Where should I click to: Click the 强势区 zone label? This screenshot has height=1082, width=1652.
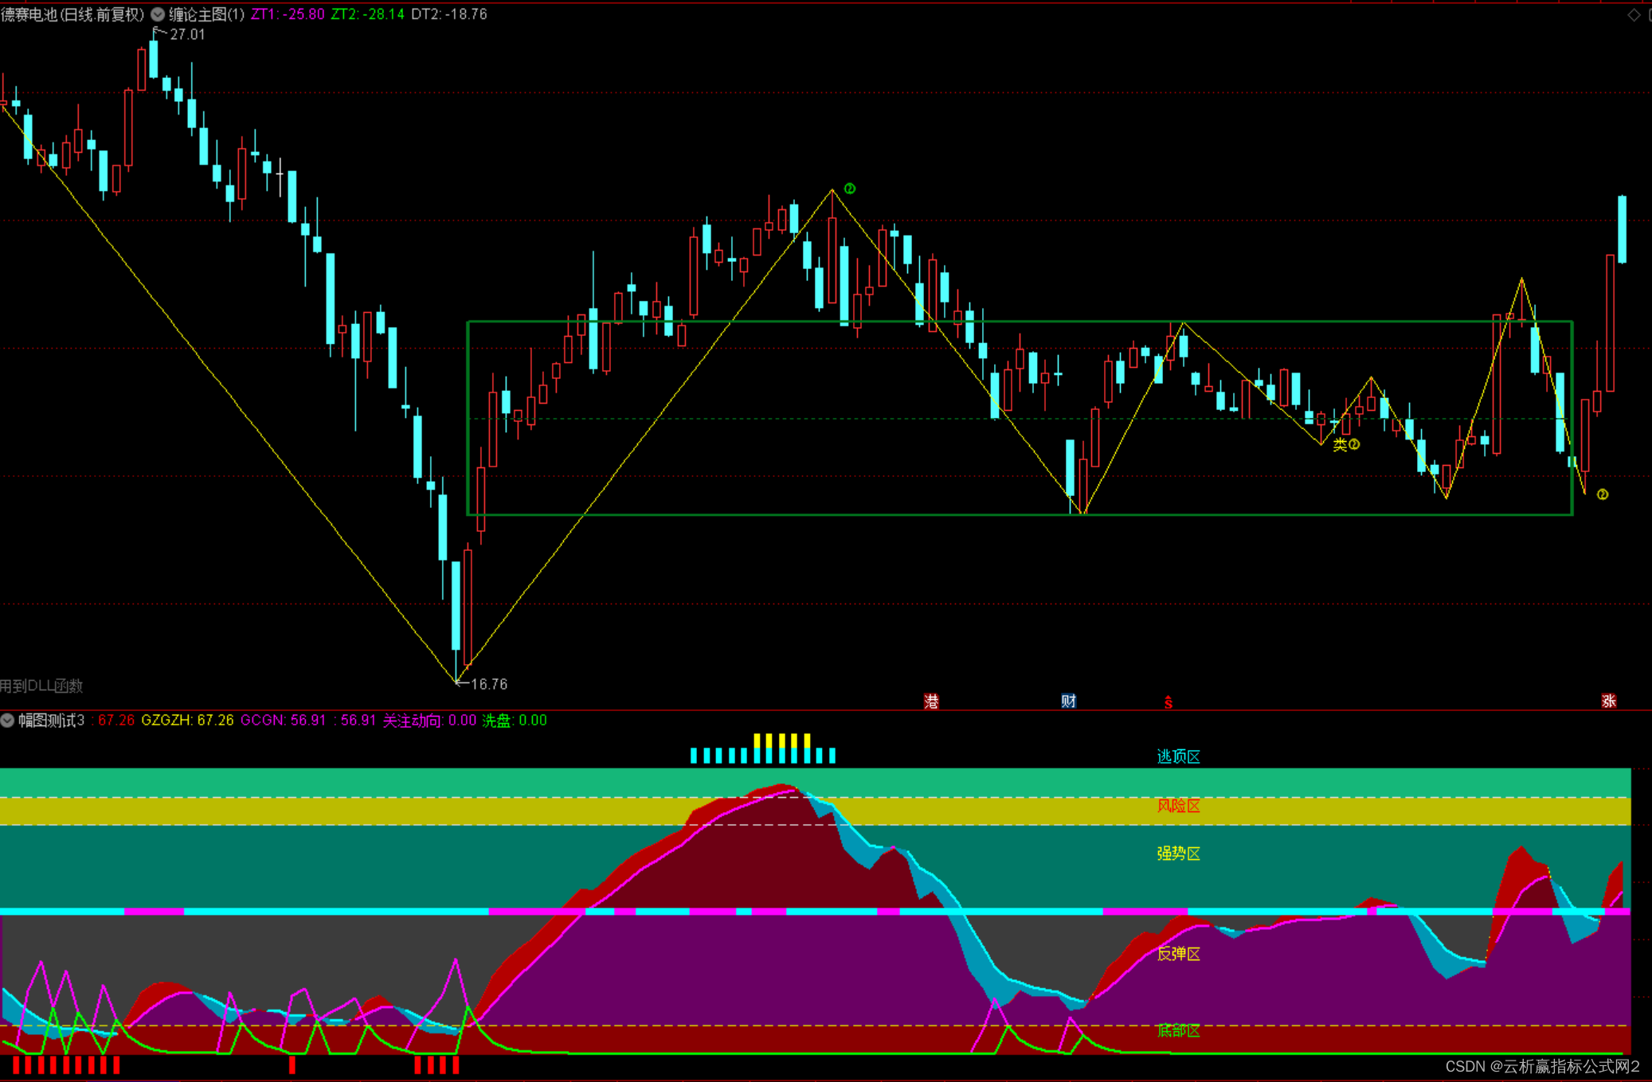1178,853
